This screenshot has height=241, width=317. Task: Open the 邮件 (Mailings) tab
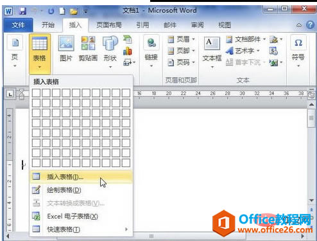170,25
